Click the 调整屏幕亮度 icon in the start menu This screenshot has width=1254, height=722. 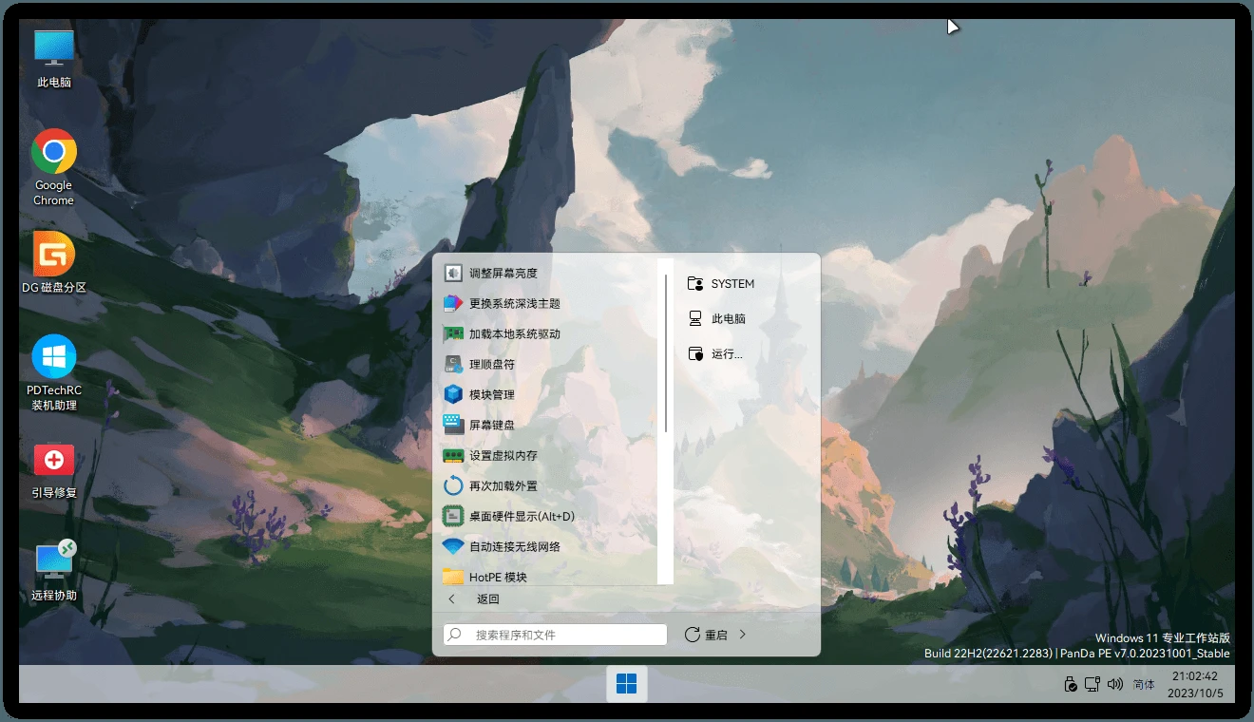click(453, 273)
